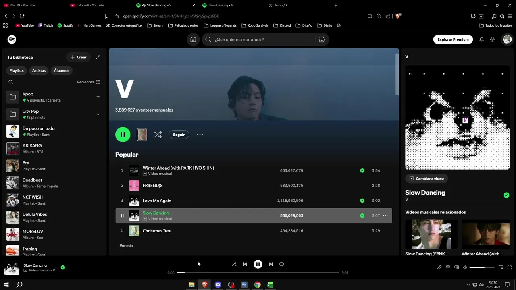This screenshot has height=290, width=516.
Task: Open the Slow Dancing (FRNK...) video thumbnail
Action: [x=431, y=234]
